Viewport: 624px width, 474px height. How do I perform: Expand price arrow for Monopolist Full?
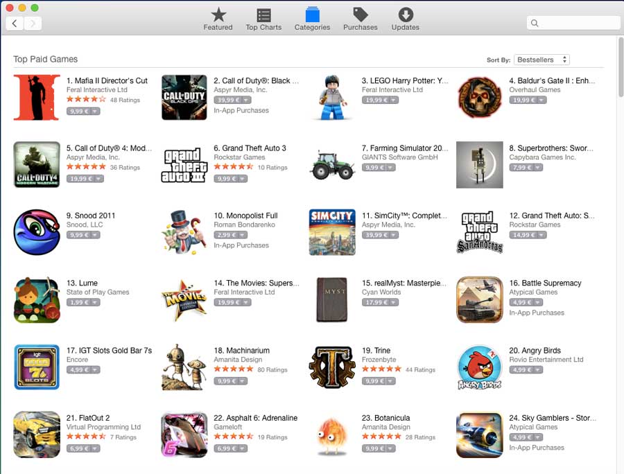pyautogui.click(x=243, y=235)
